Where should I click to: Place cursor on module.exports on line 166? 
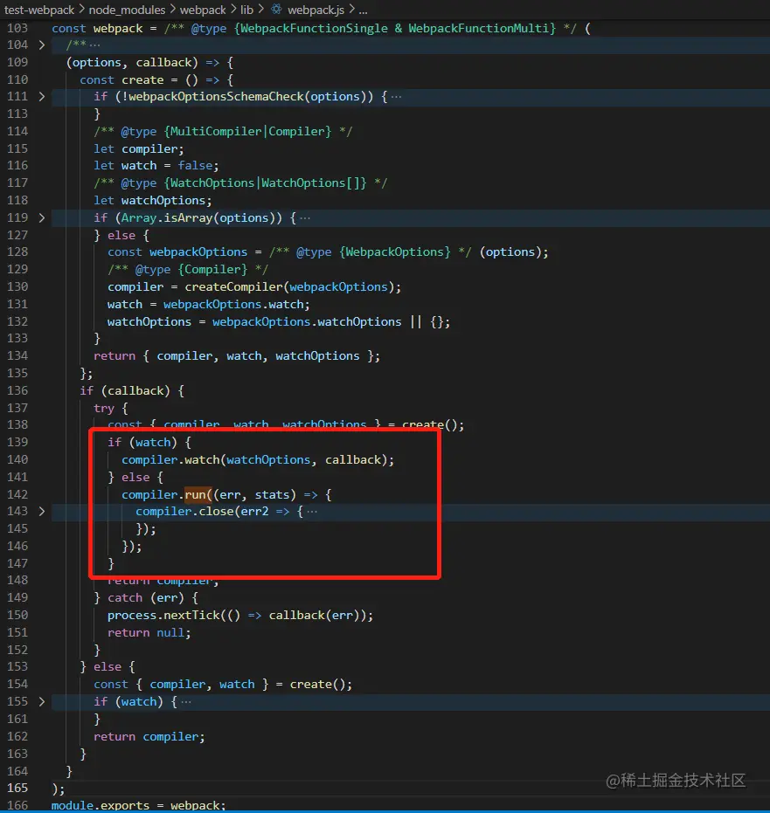click(95, 804)
